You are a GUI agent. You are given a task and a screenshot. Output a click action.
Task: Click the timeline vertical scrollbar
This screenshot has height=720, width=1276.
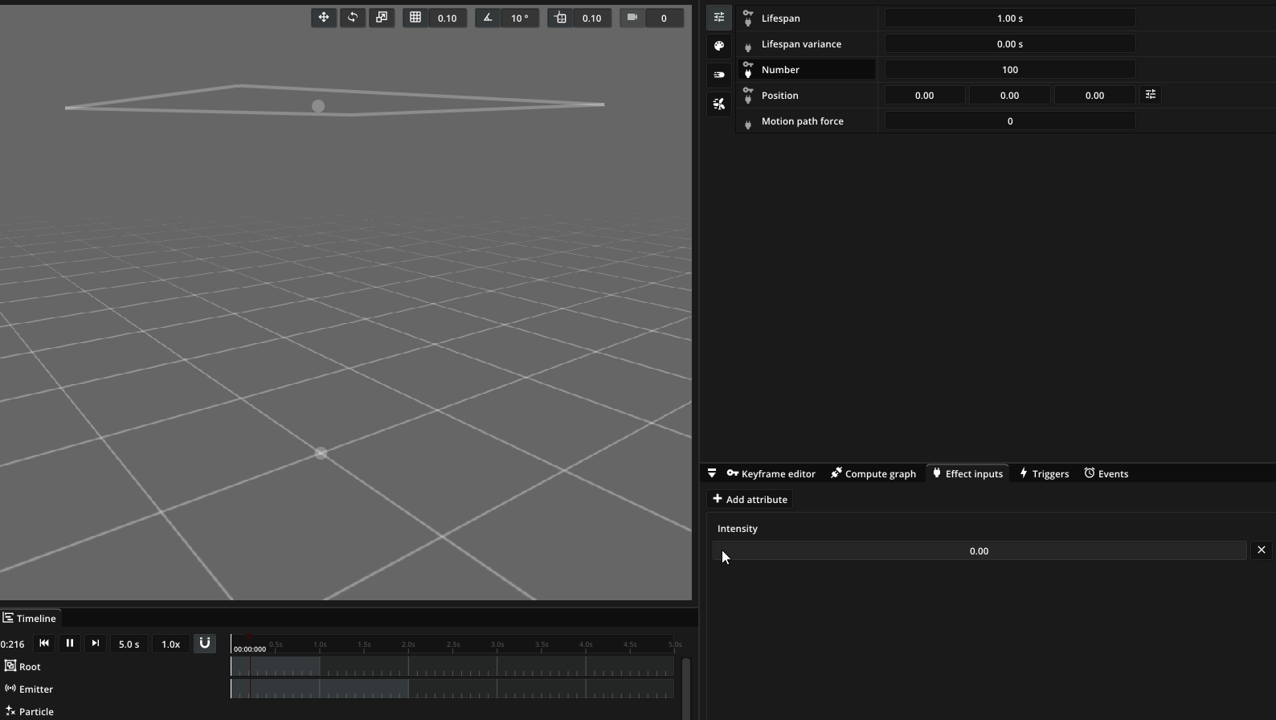[686, 689]
